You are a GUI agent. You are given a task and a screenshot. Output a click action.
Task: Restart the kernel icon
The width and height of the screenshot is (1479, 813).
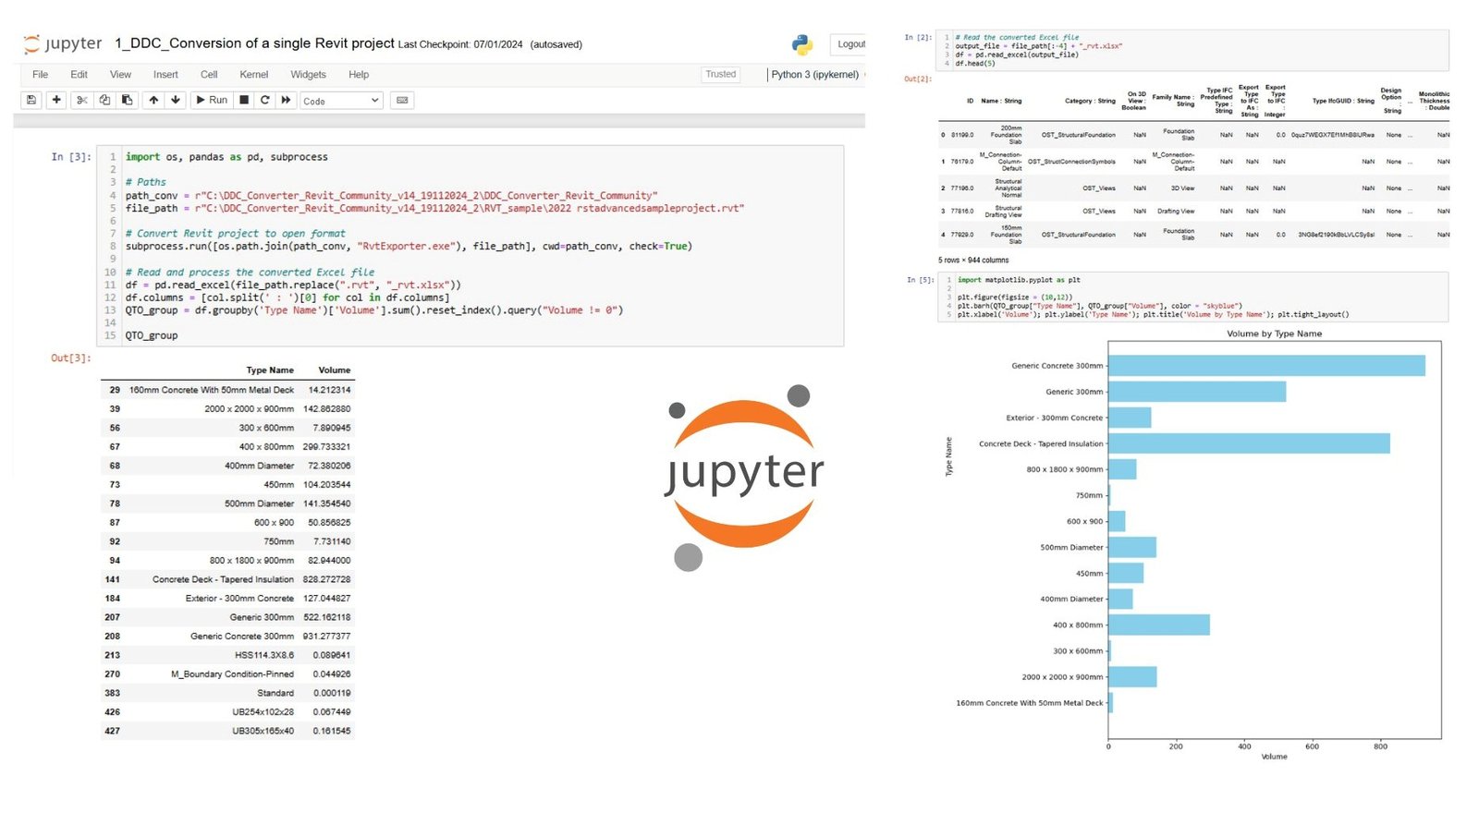point(265,100)
